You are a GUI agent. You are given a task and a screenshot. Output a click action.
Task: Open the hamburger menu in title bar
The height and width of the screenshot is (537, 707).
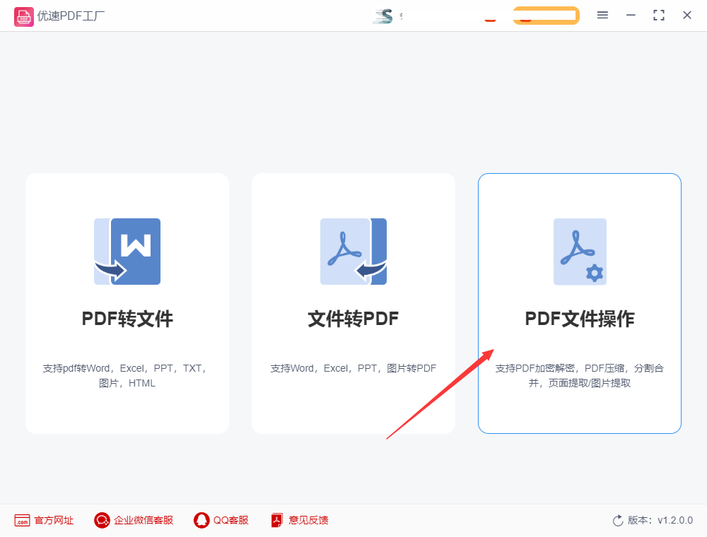coord(602,16)
